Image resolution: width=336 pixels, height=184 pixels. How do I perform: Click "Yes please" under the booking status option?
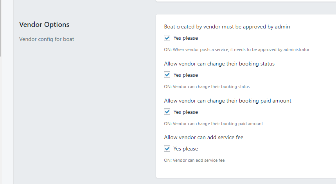185,75
